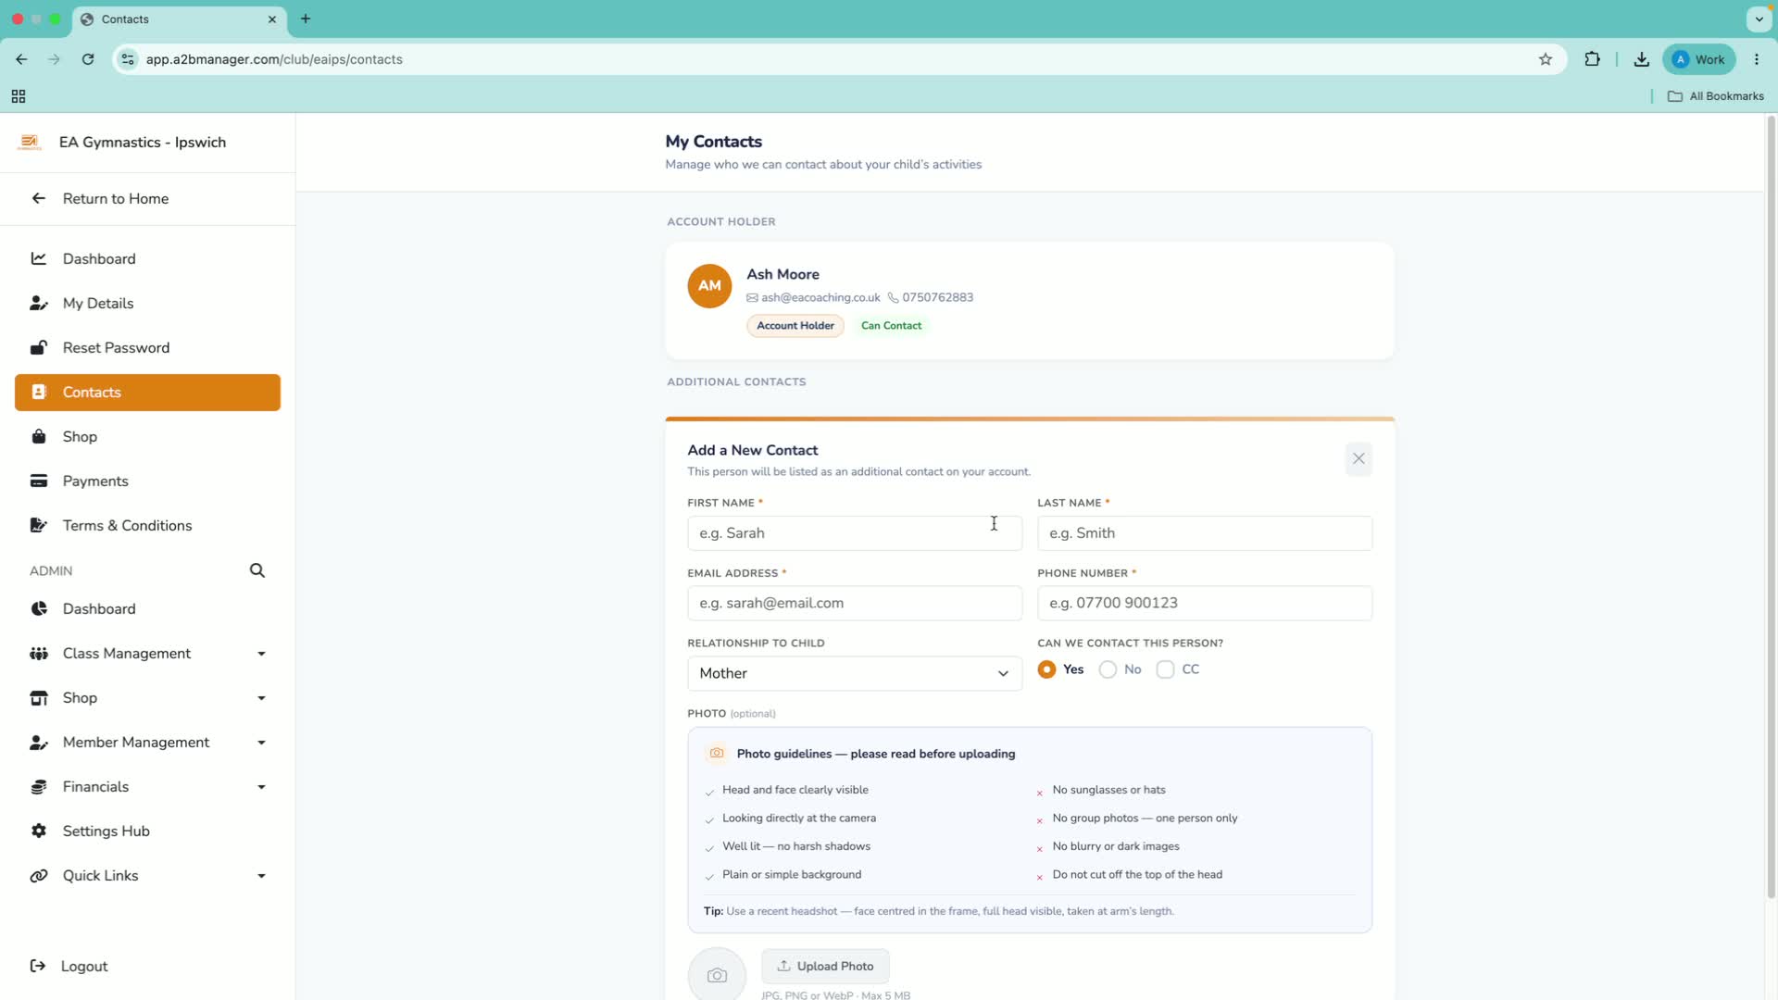Image resolution: width=1778 pixels, height=1000 pixels.
Task: Close the Add a New Contact form
Action: (1359, 458)
